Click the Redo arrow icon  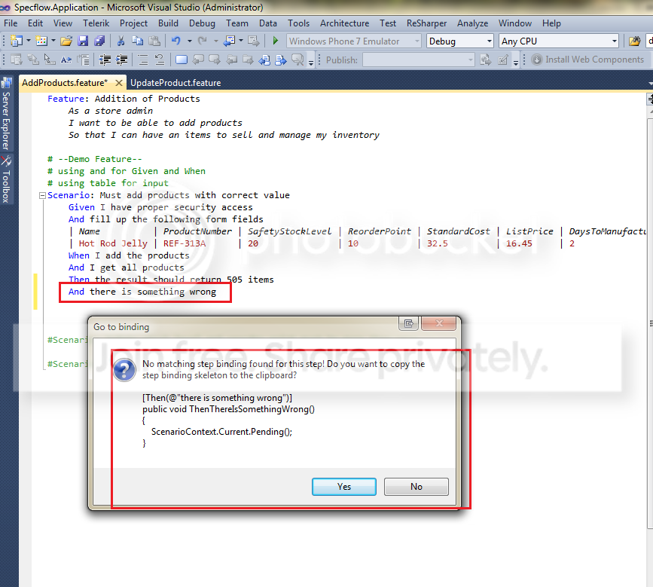(203, 41)
